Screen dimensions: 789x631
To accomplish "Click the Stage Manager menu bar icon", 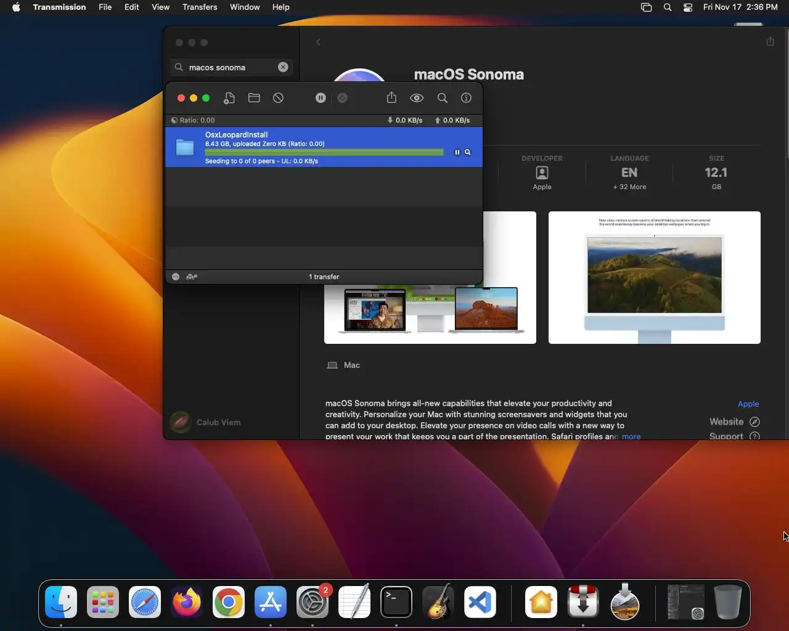I will tap(646, 7).
